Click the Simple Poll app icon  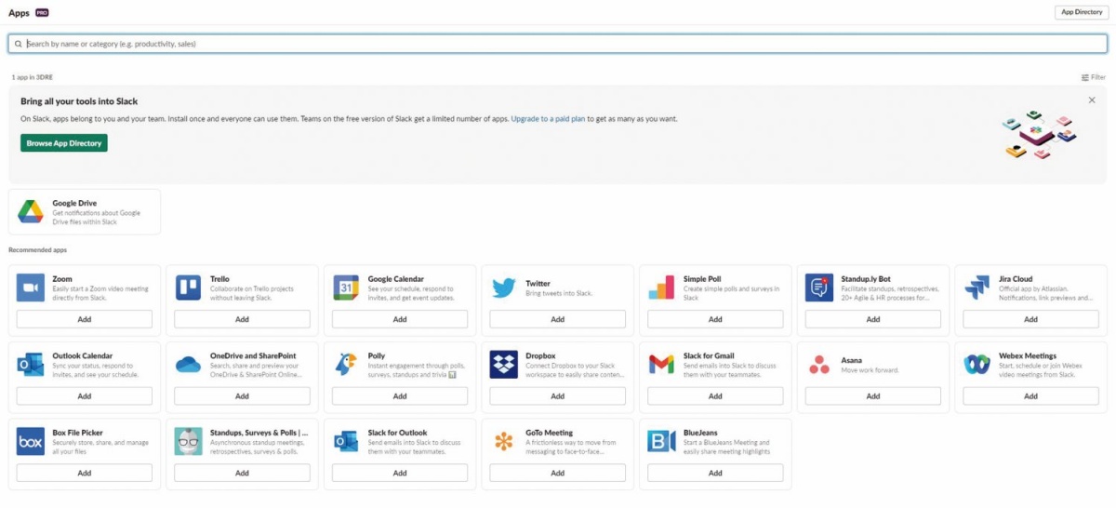pos(662,288)
